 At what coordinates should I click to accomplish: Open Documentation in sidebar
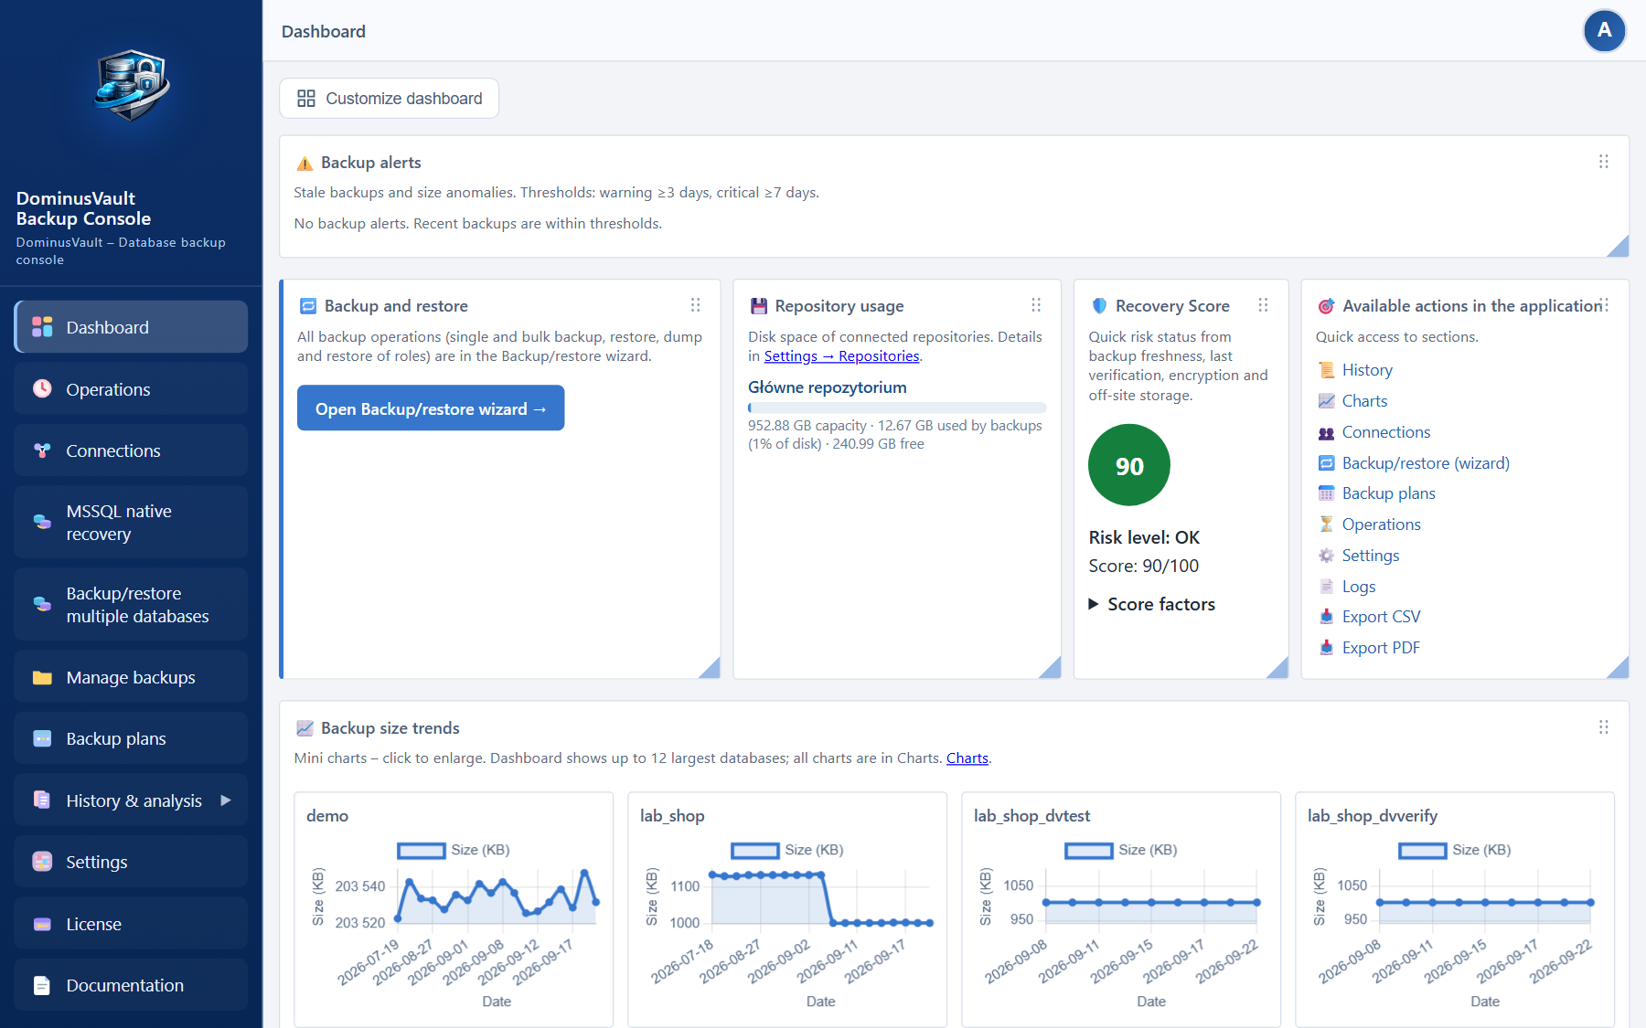click(131, 985)
